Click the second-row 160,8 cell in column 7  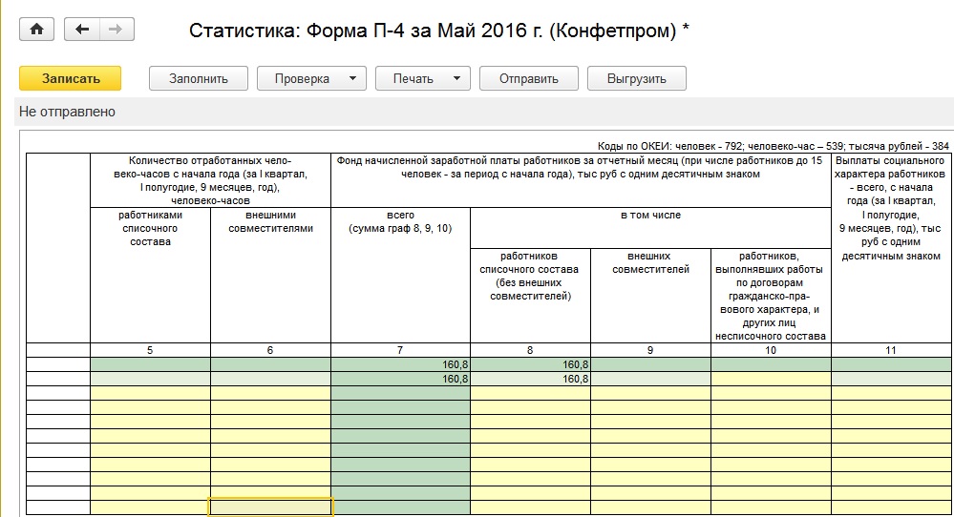point(400,379)
